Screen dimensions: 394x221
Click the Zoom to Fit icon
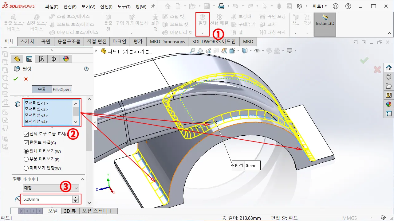(192, 51)
